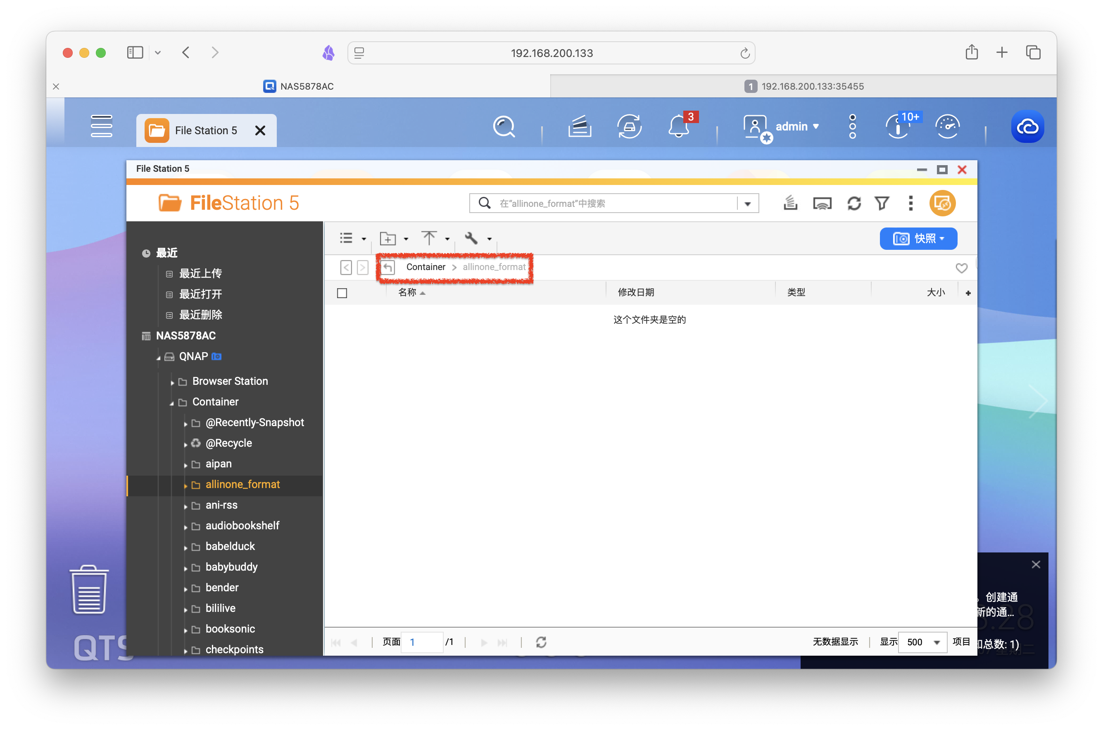The width and height of the screenshot is (1103, 730).
Task: Click the QTS dashboard gauge icon
Action: 947,127
